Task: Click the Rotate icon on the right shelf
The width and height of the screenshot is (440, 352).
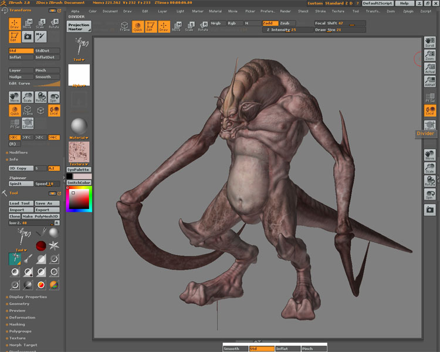Action: pyautogui.click(x=429, y=181)
